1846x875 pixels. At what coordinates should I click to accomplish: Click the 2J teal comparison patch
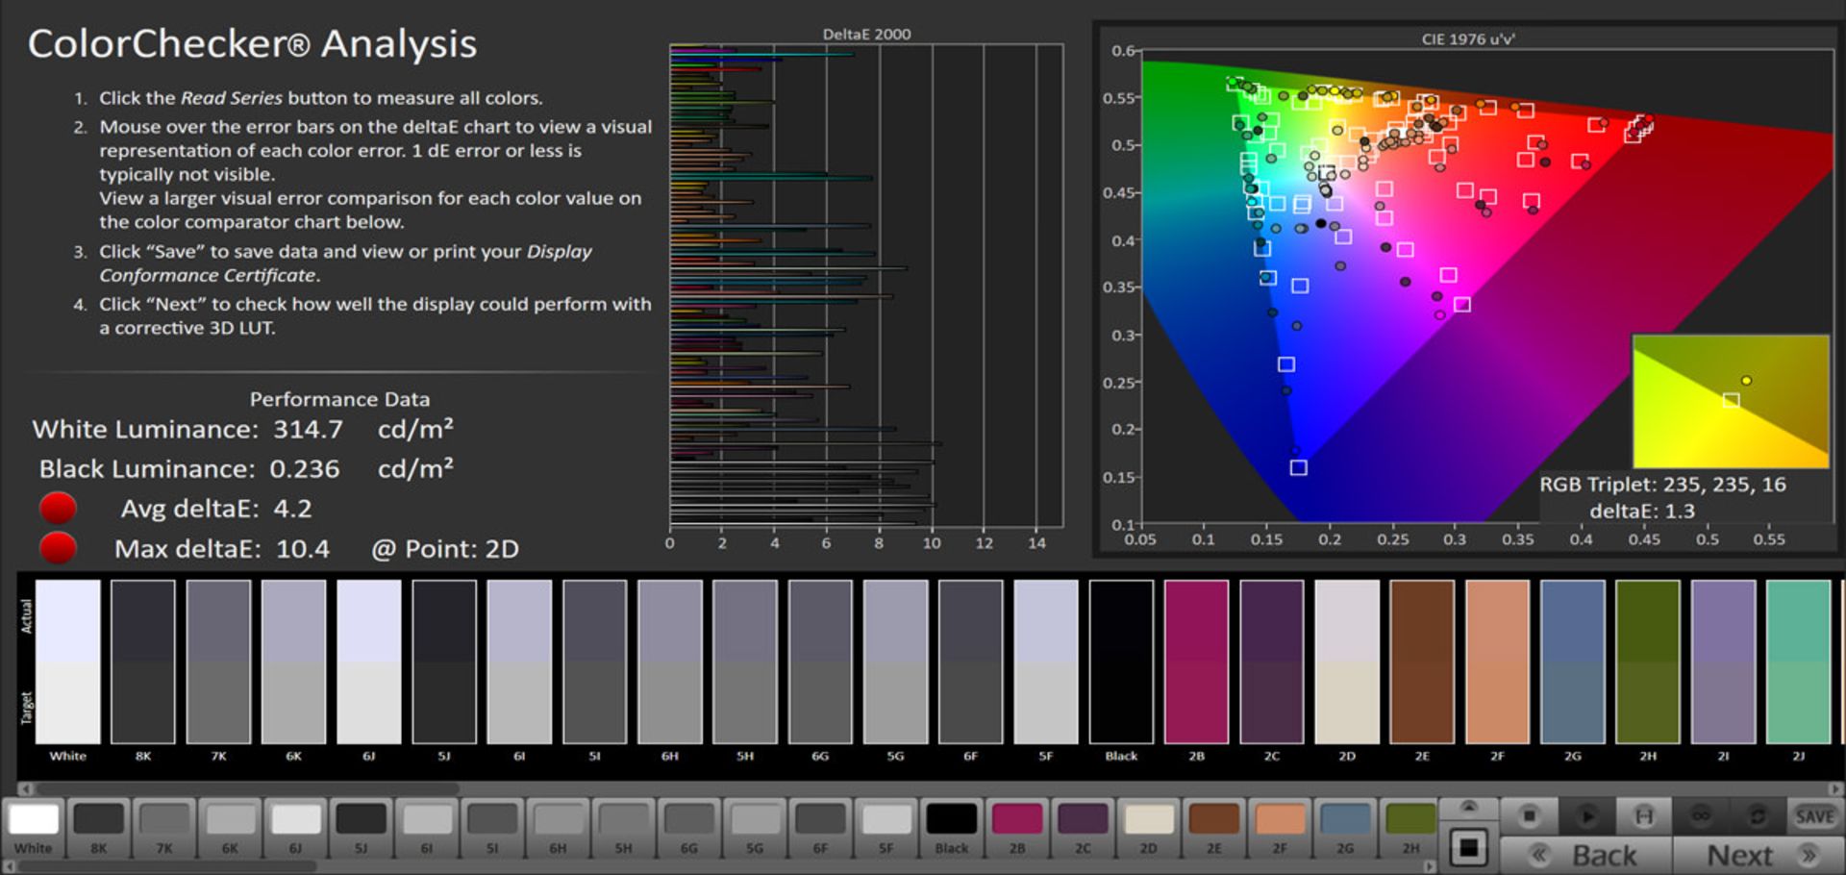pyautogui.click(x=1798, y=662)
